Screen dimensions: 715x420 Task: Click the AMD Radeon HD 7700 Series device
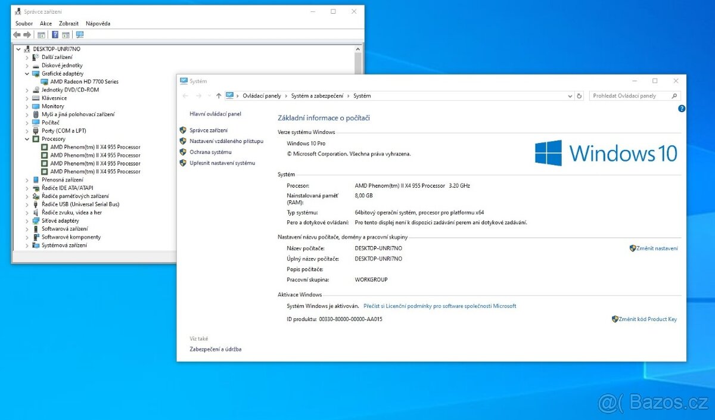[x=84, y=82]
